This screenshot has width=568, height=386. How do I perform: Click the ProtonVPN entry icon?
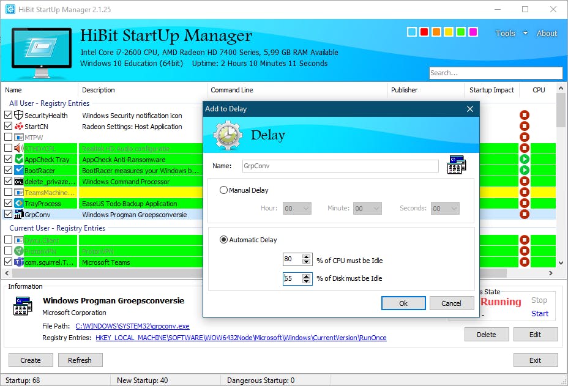click(18, 251)
